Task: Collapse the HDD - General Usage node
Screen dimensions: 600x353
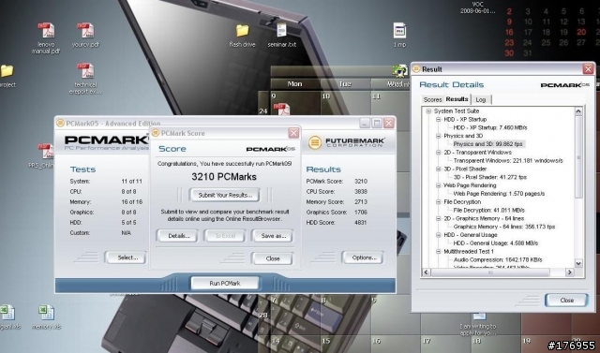Action: tap(439, 235)
